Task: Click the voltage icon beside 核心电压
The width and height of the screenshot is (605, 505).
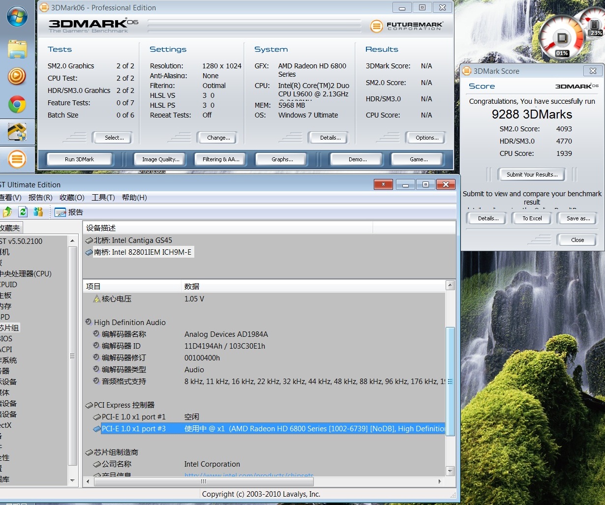Action: pyautogui.click(x=97, y=299)
